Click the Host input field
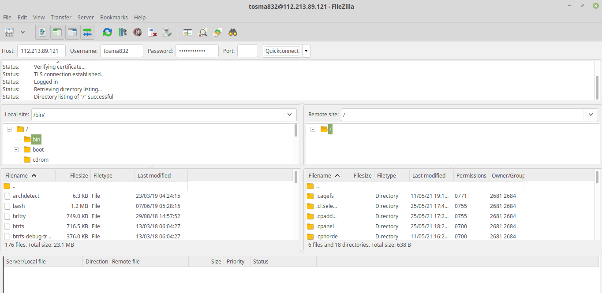Screen dimensions: 602x293 pos(41,51)
